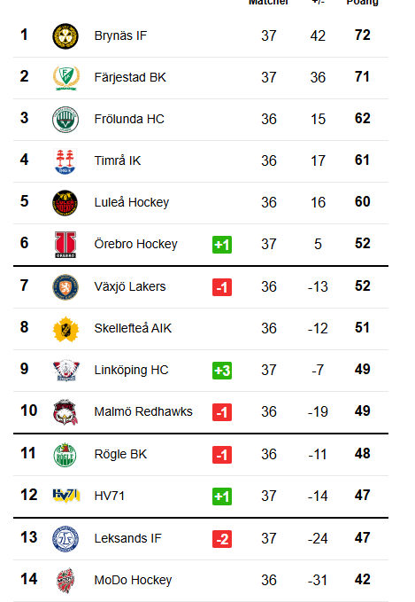Click the green +3 badge for Linköping

tap(222, 371)
